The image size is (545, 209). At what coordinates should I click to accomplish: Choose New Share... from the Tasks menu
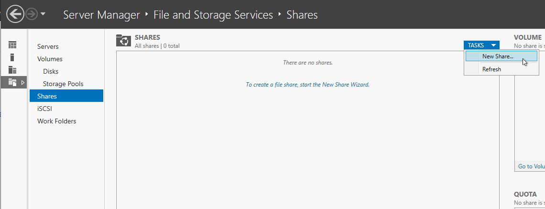(498, 56)
